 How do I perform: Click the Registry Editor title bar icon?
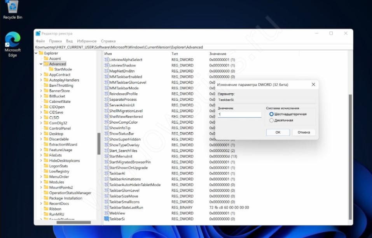38,33
